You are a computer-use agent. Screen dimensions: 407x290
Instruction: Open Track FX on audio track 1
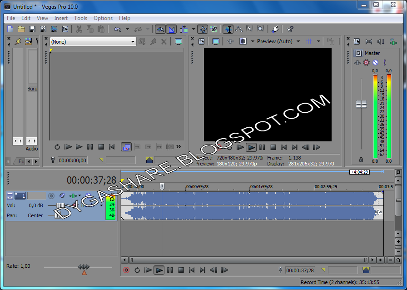point(73,195)
